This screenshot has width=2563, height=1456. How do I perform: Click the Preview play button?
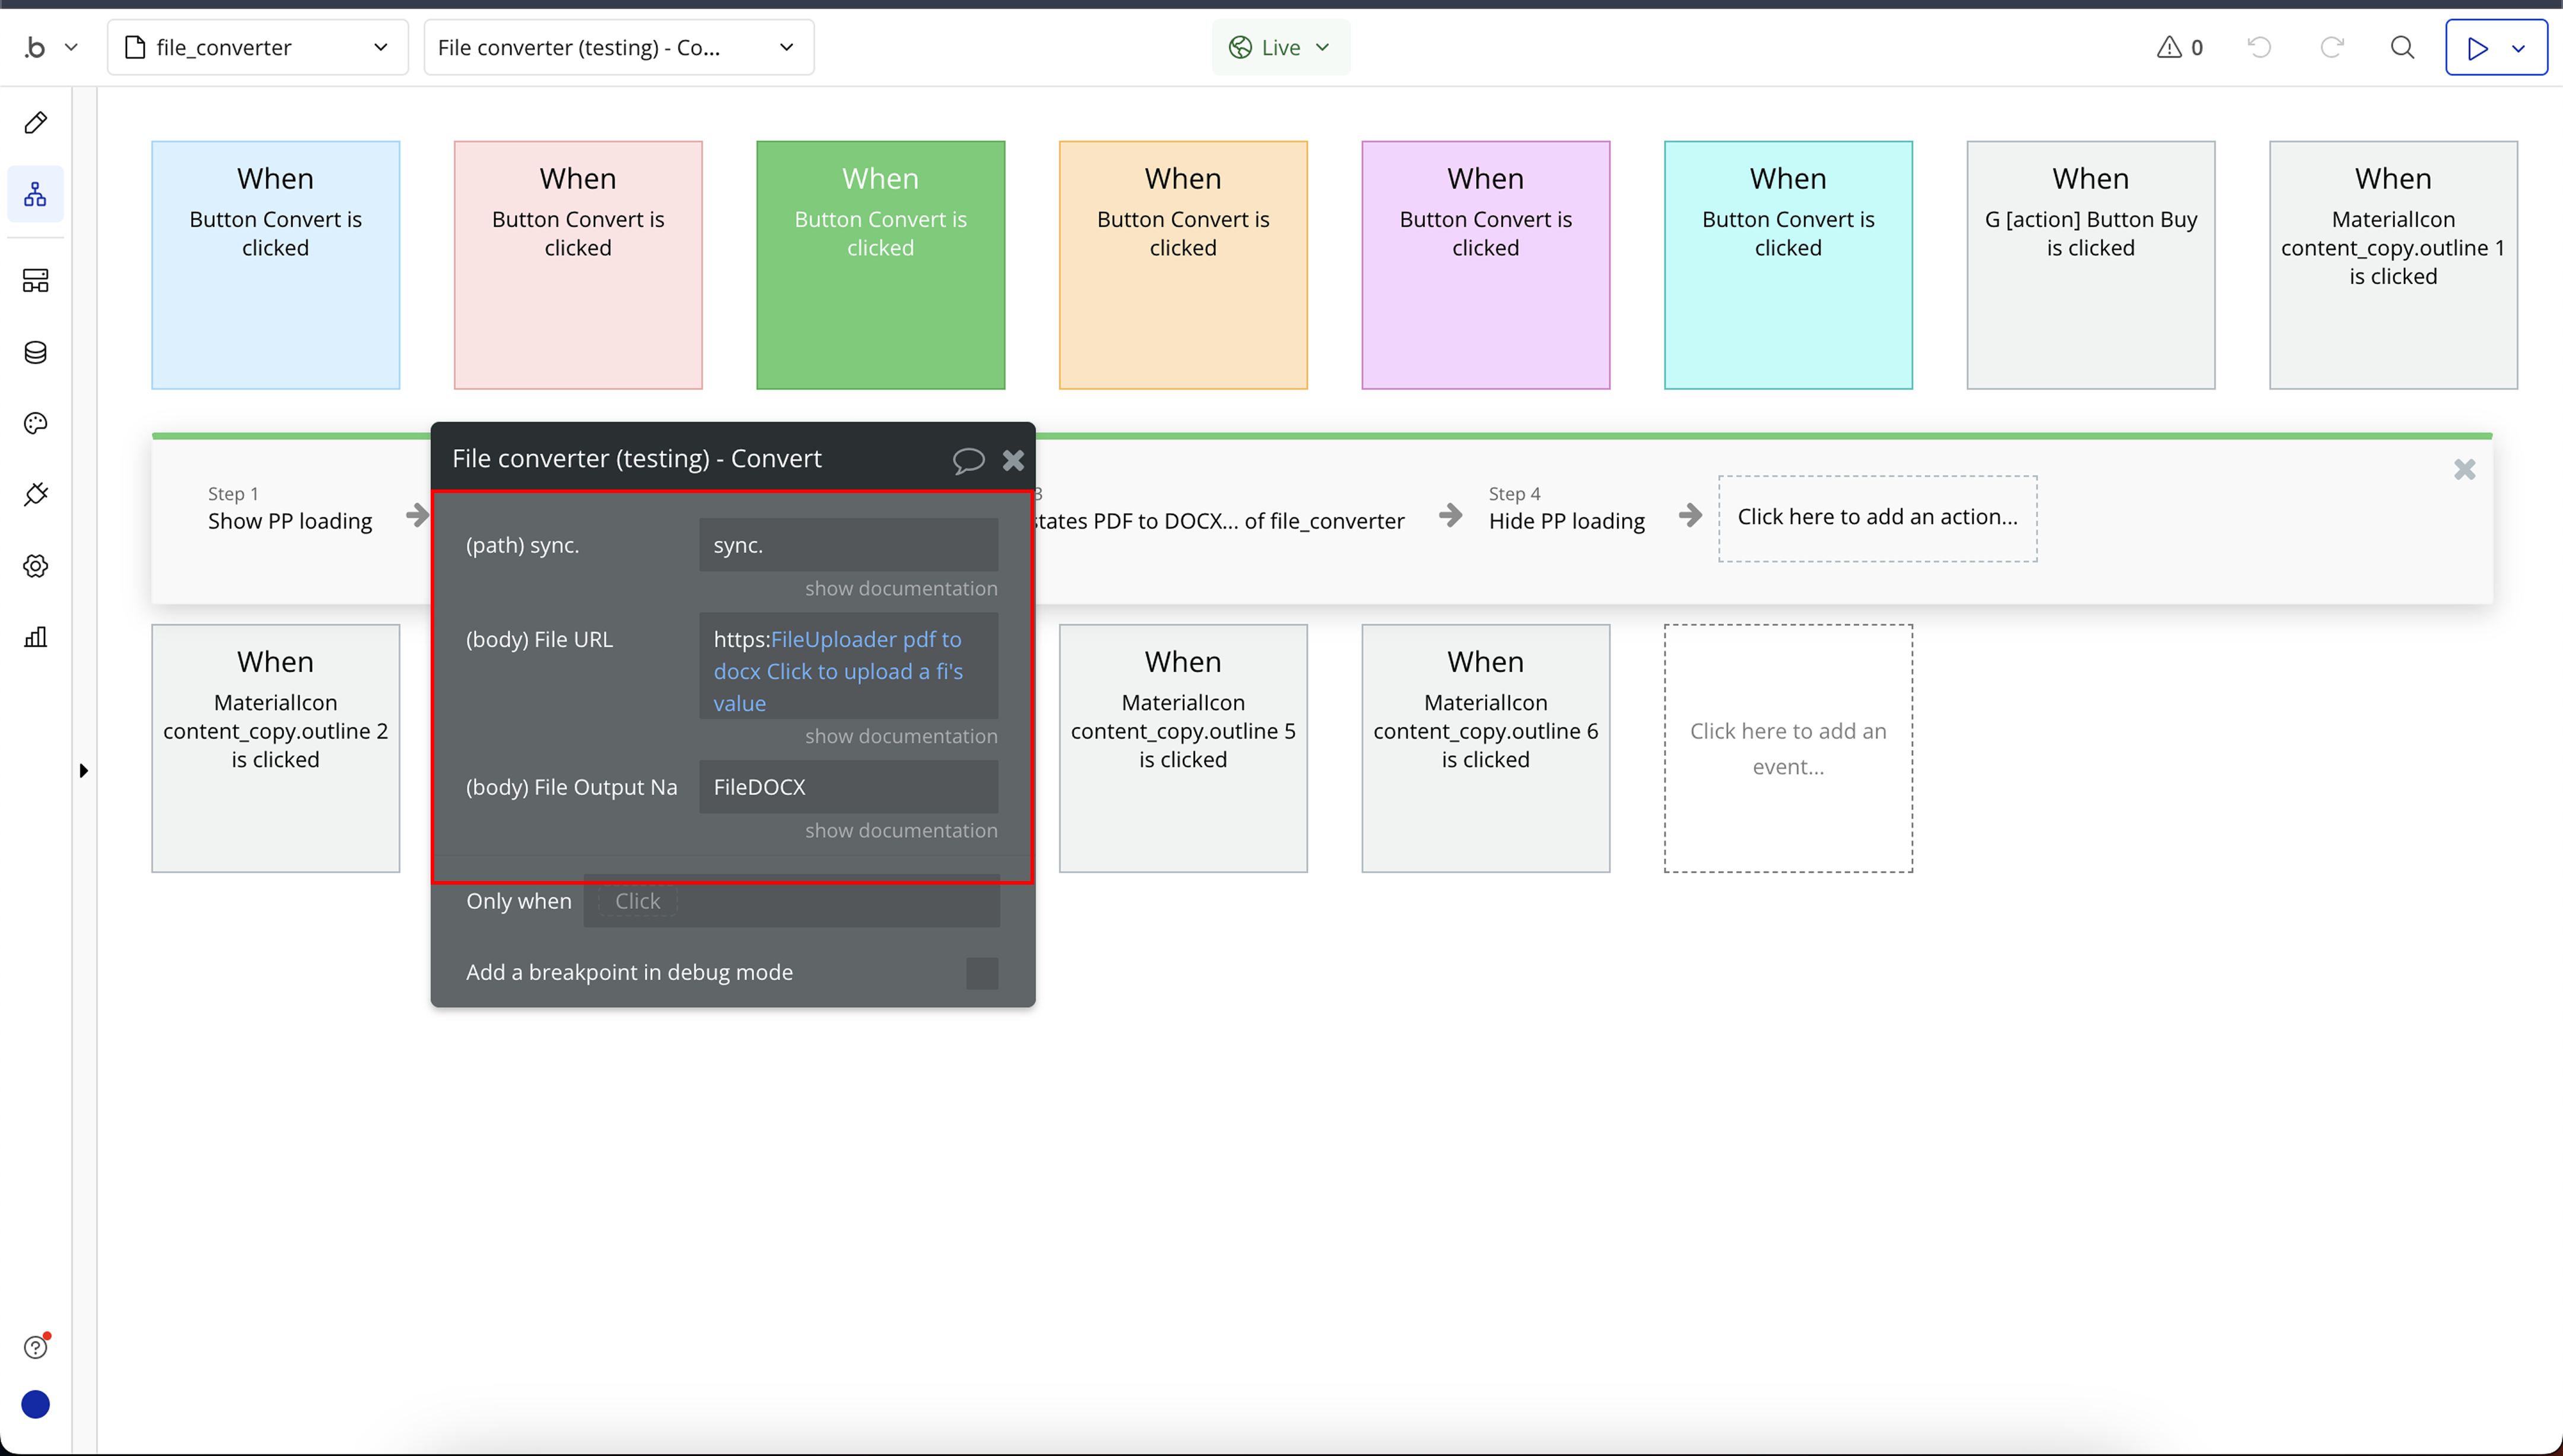click(2477, 47)
